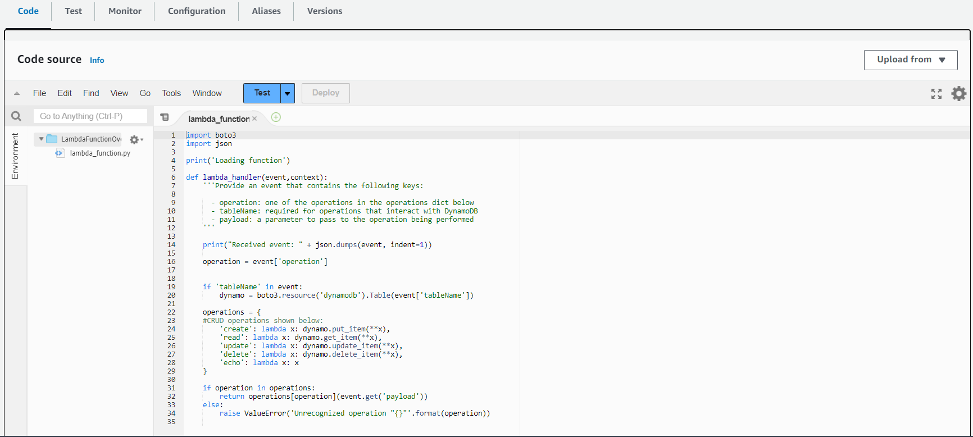Click line number 35 in the gutter
973x437 pixels.
pos(171,422)
